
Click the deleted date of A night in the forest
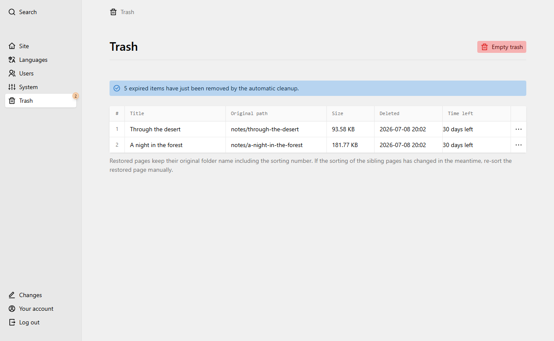[x=403, y=145]
